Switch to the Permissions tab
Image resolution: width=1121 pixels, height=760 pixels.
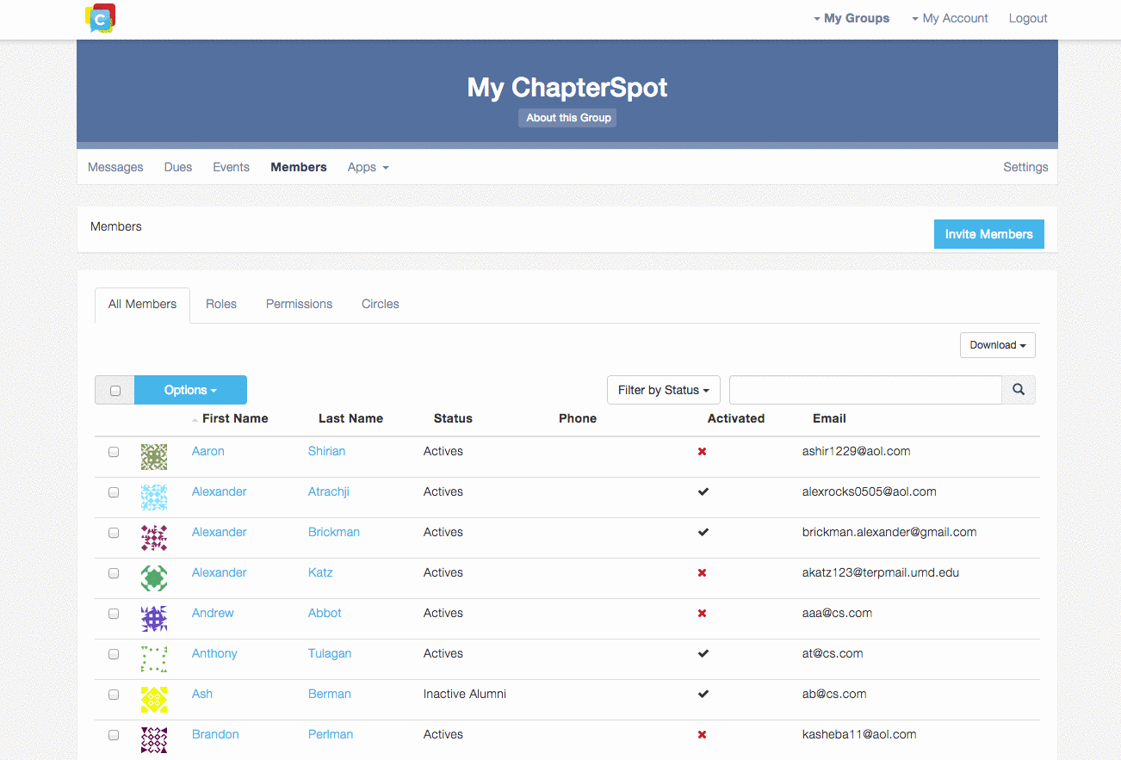[299, 304]
